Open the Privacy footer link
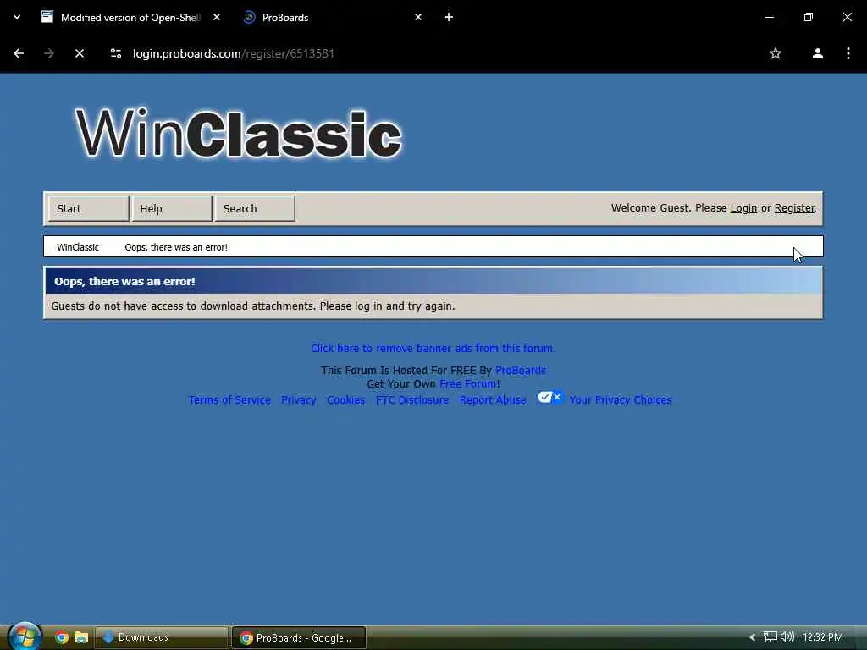Screen dimensions: 867x650 [299, 399]
